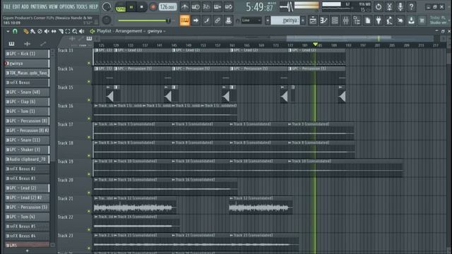Click the plus button right of gwinya pattern
Image resolution: width=452 pixels, height=254 pixels.
(303, 20)
